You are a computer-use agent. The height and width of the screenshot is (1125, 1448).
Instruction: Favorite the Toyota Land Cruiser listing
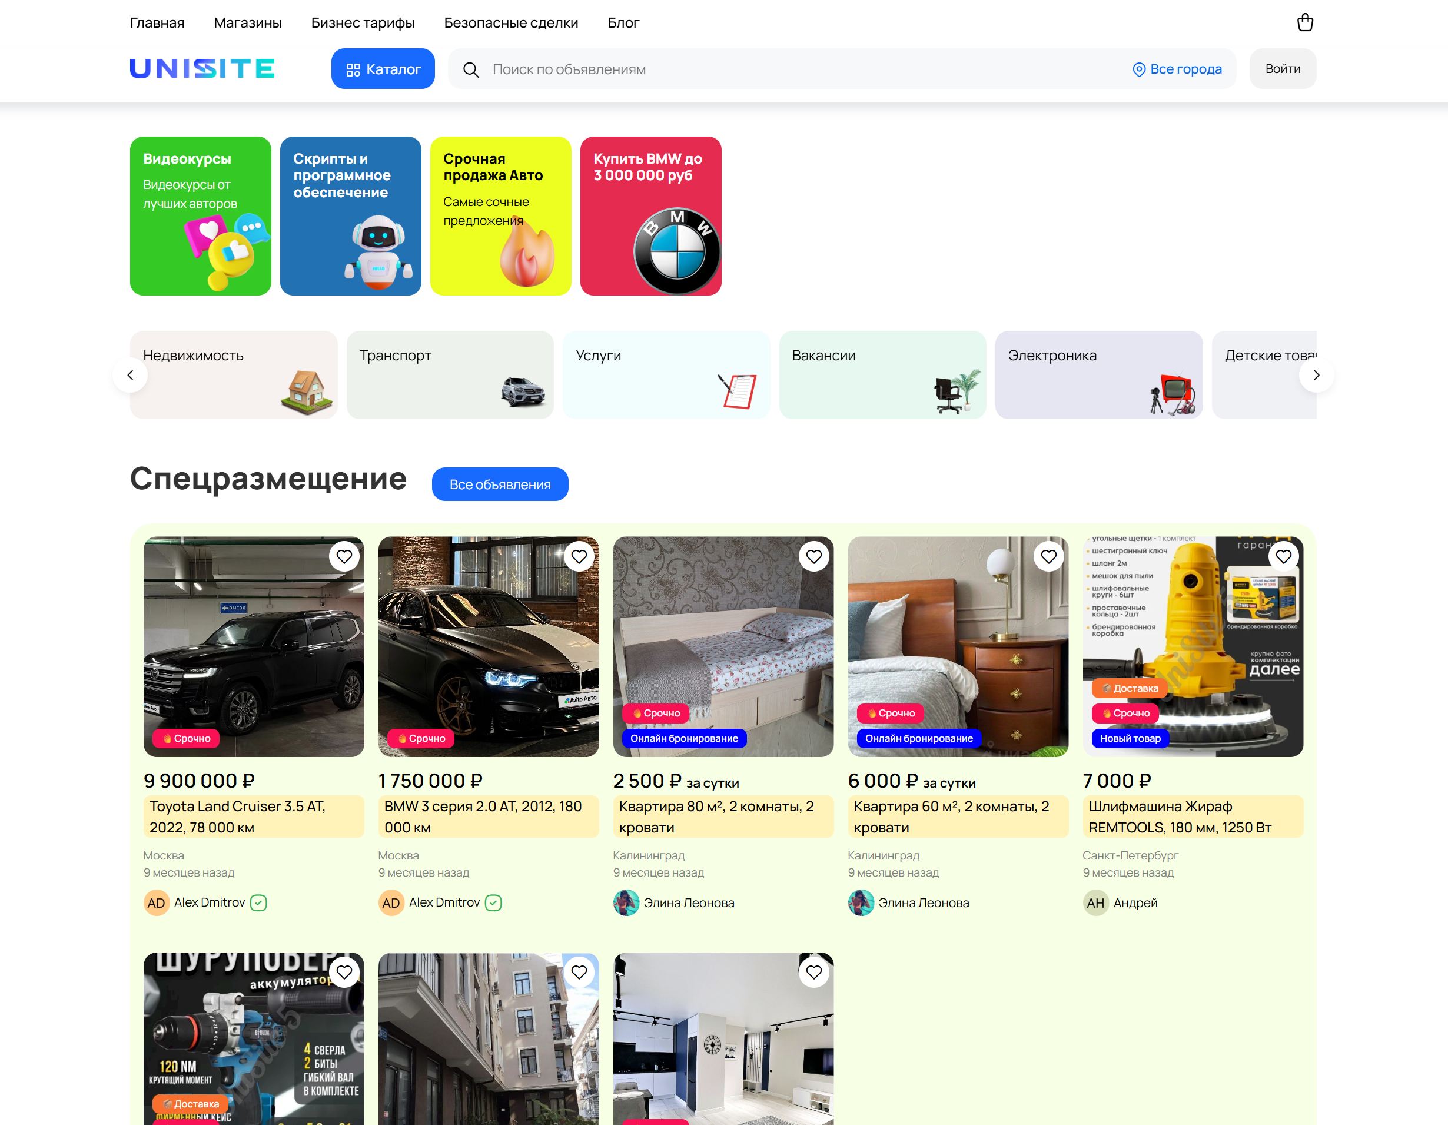point(344,557)
